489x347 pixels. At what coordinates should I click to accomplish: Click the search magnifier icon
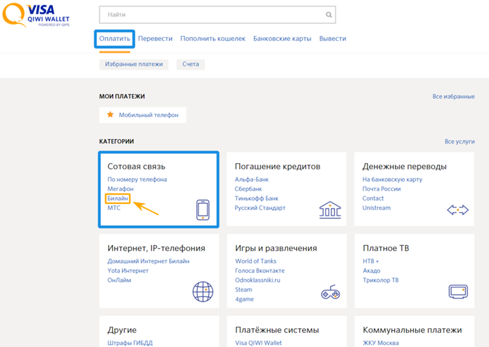tap(329, 15)
